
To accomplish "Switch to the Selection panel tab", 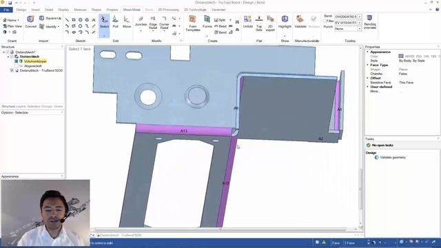I will point(34,106).
